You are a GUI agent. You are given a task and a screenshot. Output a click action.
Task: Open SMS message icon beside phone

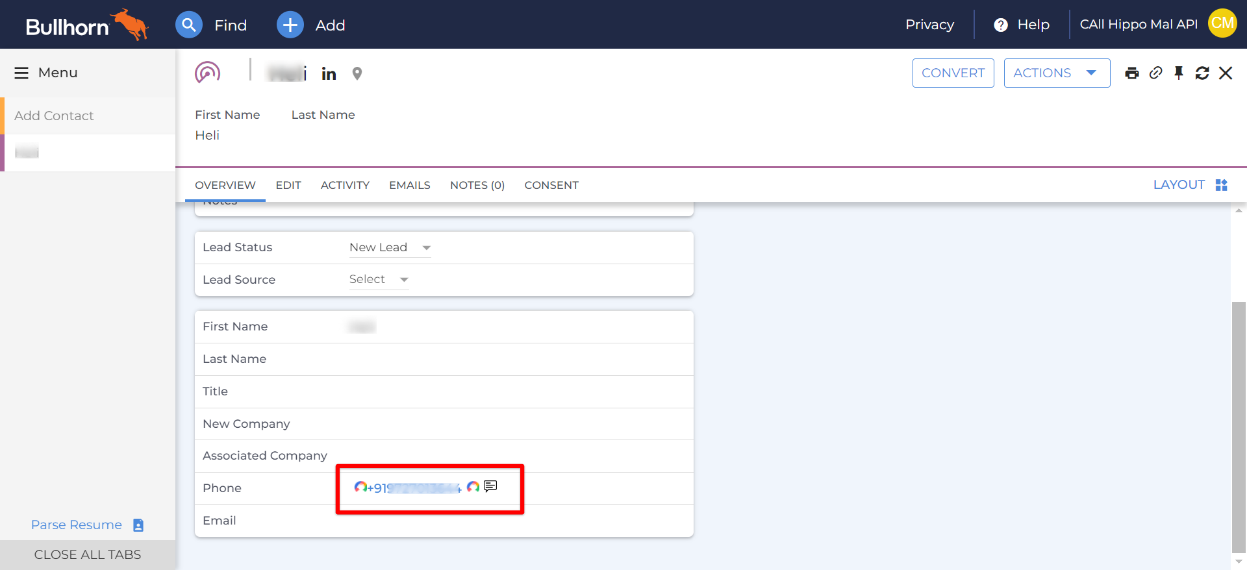click(x=490, y=486)
